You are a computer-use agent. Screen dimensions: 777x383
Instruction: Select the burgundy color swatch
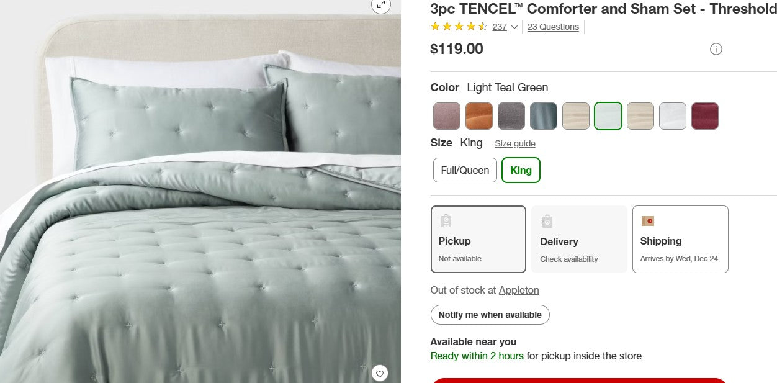pyautogui.click(x=704, y=116)
